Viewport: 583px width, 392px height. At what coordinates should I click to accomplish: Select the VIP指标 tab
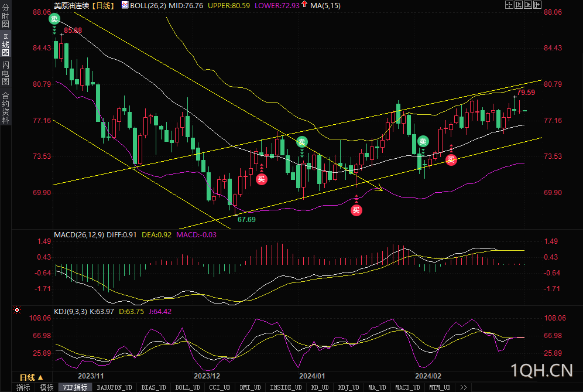75,387
